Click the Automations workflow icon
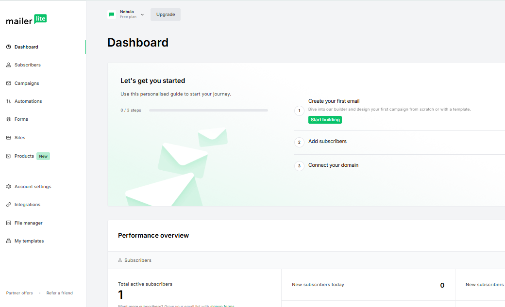Viewport: 505px width, 307px height. 9,101
